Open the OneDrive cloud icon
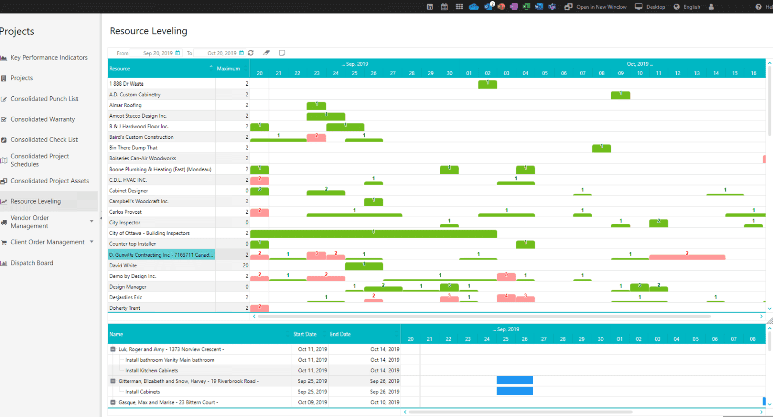Image resolution: width=773 pixels, height=417 pixels. [x=473, y=7]
